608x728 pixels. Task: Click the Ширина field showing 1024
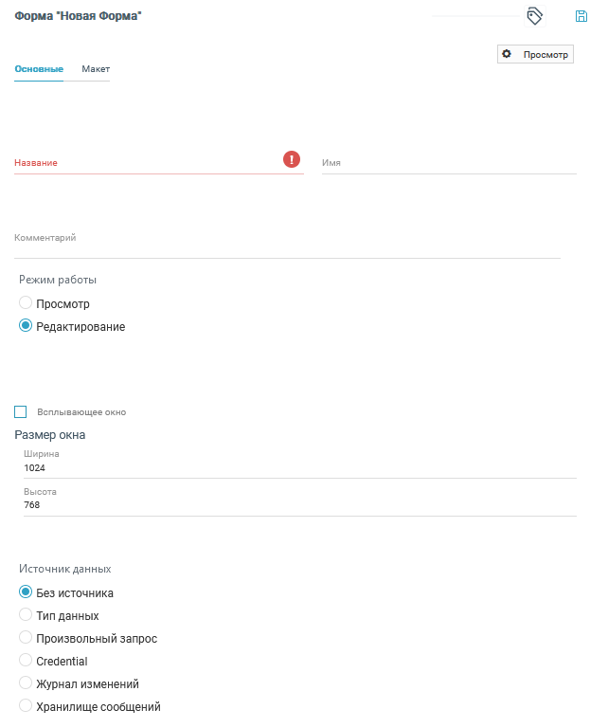click(298, 468)
